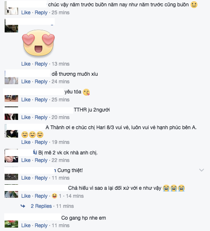Click the first crying emoji in 'đối xử' comment
The height and width of the screenshot is (231, 210).
pos(166,188)
